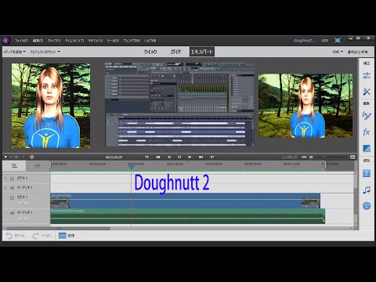Open the Music note panel icon
The width and height of the screenshot is (376, 282).
pos(367,190)
